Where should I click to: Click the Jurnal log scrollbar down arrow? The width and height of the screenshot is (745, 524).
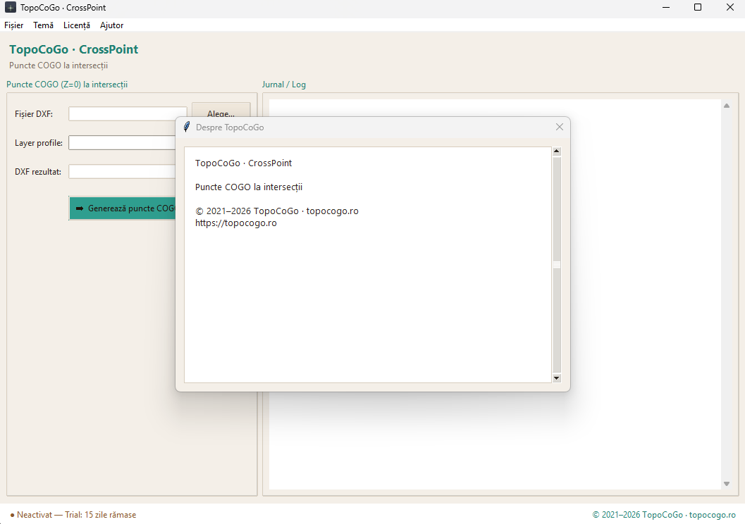[727, 484]
